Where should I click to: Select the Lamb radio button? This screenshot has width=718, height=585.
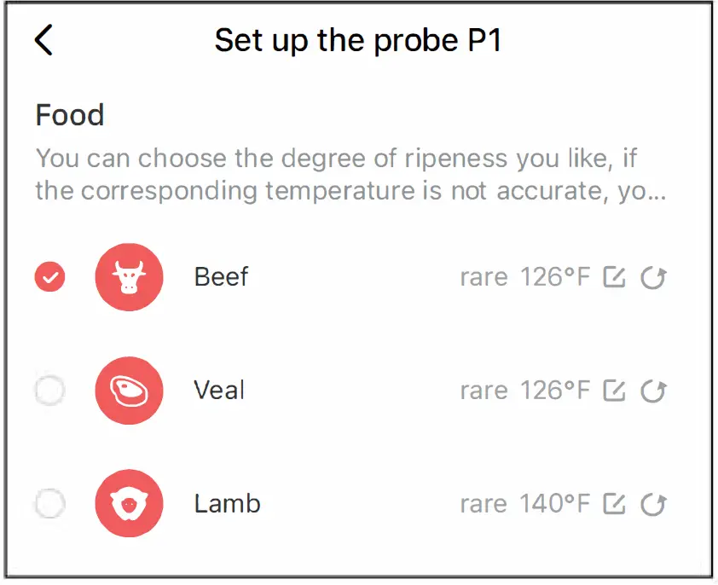coord(49,503)
